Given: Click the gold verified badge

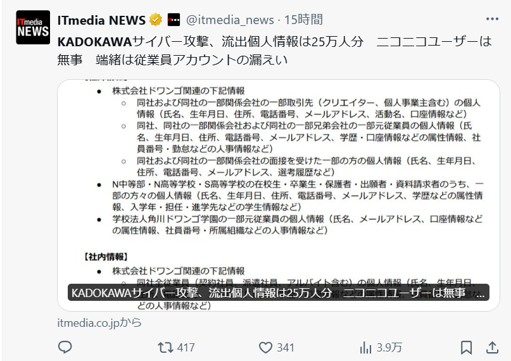Looking at the screenshot, I should click(156, 20).
